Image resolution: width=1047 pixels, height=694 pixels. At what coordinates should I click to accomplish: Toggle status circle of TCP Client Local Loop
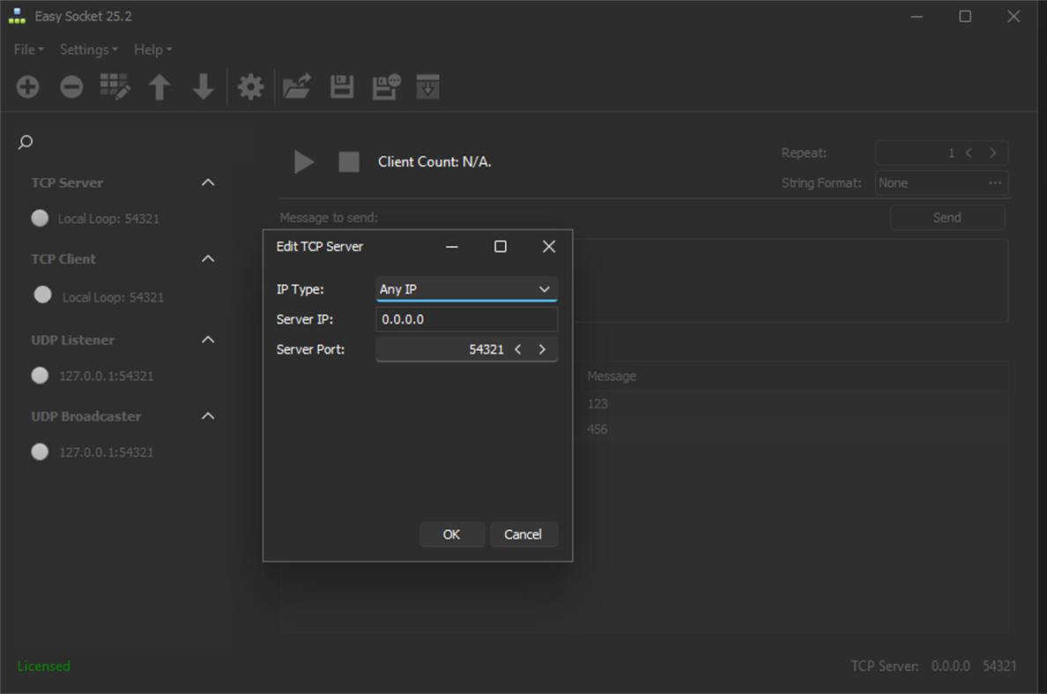click(42, 295)
